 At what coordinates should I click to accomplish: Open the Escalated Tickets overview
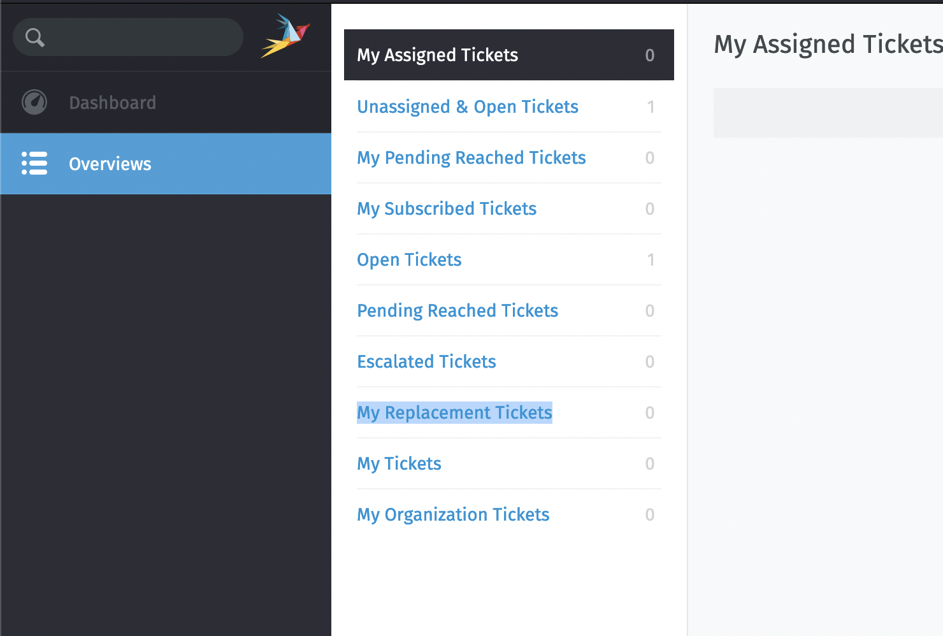[426, 361]
